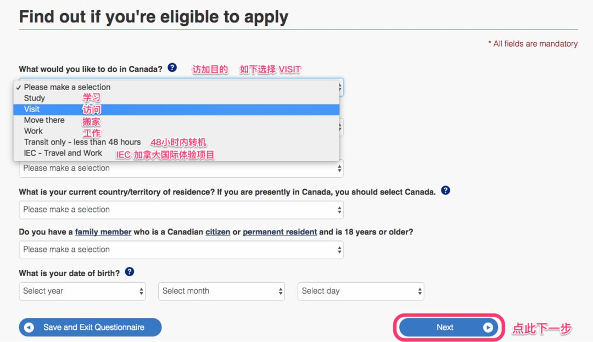593x342 pixels.
Task: Click the 'citizen' hyperlink
Action: 217,232
